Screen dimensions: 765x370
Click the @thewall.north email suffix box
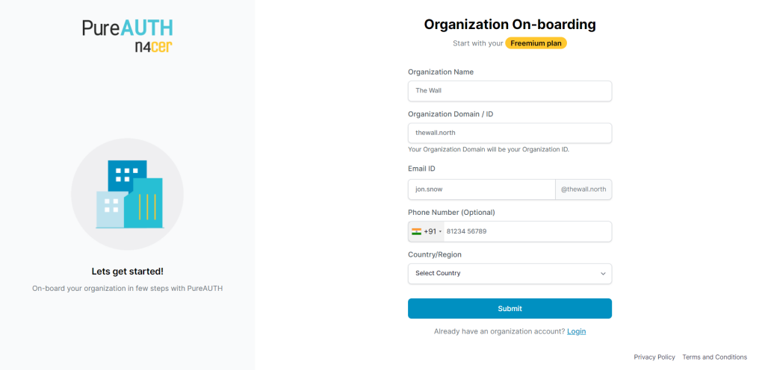(583, 189)
